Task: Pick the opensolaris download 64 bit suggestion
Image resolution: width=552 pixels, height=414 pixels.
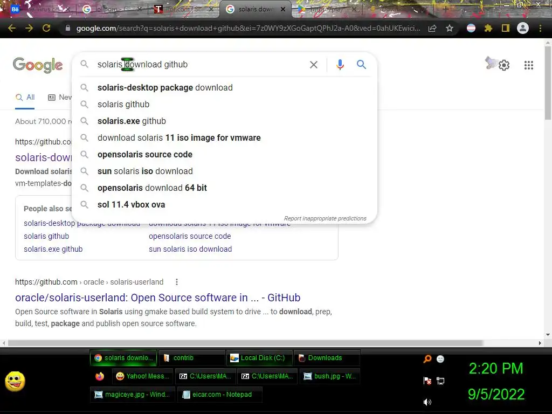Action: [224, 188]
